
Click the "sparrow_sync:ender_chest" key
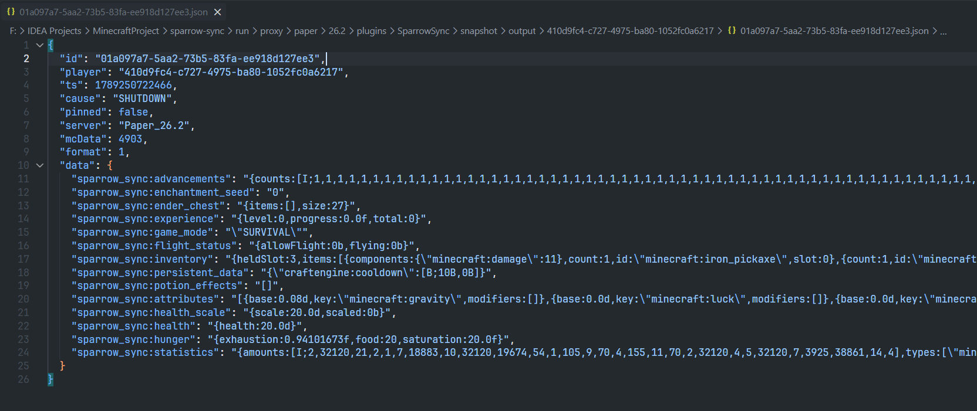[x=148, y=206]
